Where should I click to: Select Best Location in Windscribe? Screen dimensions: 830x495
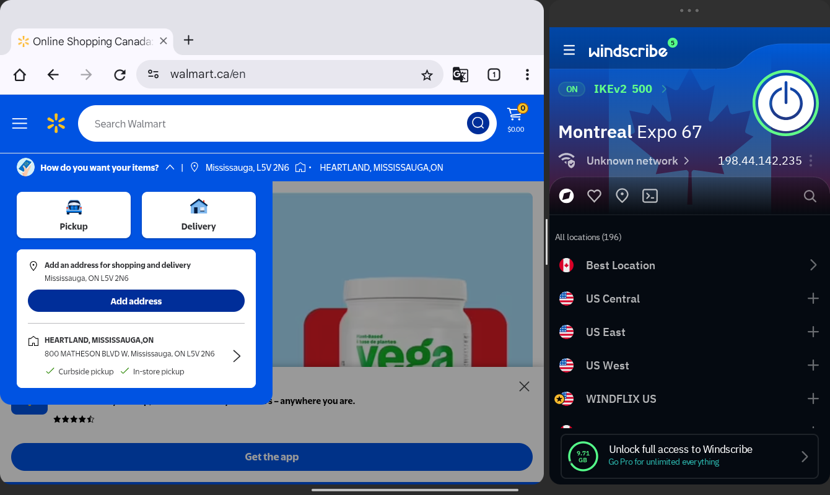pos(689,265)
